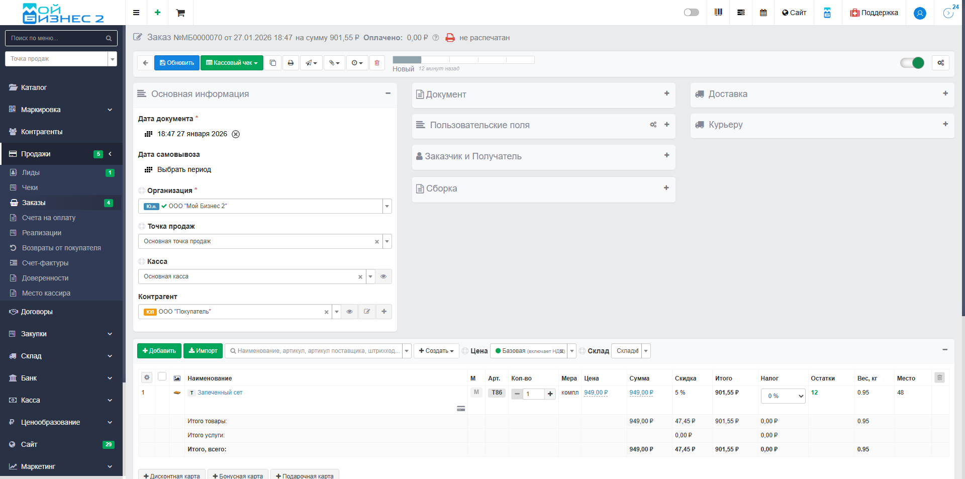965x479 pixels.
Task: Edit the counterparty ООО Покупатель
Action: point(367,312)
